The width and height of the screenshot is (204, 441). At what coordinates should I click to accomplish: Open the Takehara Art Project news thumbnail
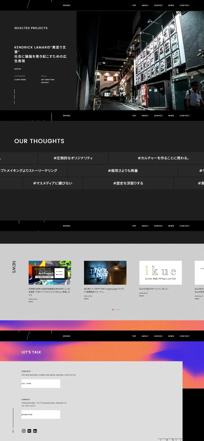pyautogui.click(x=50, y=272)
